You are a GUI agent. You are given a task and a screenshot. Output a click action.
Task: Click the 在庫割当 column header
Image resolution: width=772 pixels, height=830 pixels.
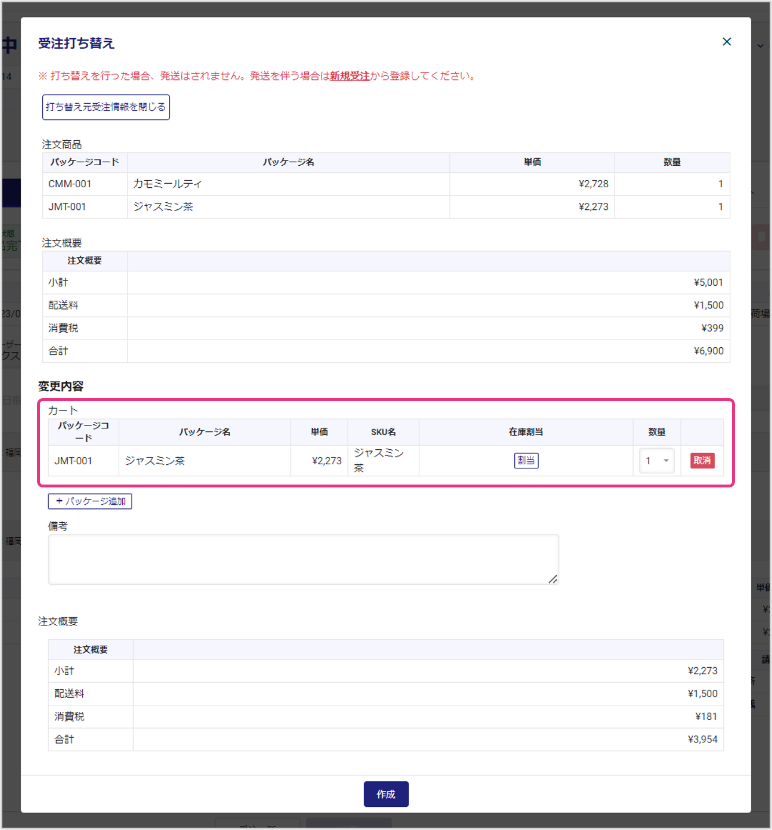tap(526, 432)
